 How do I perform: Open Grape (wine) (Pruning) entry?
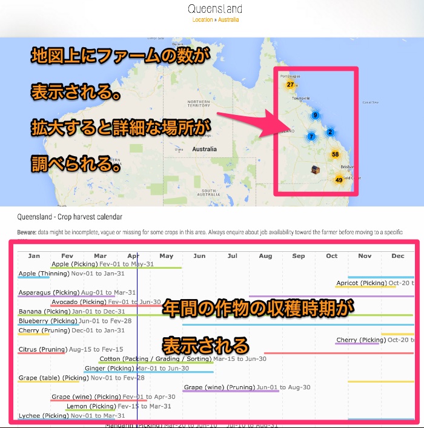pyautogui.click(x=219, y=387)
